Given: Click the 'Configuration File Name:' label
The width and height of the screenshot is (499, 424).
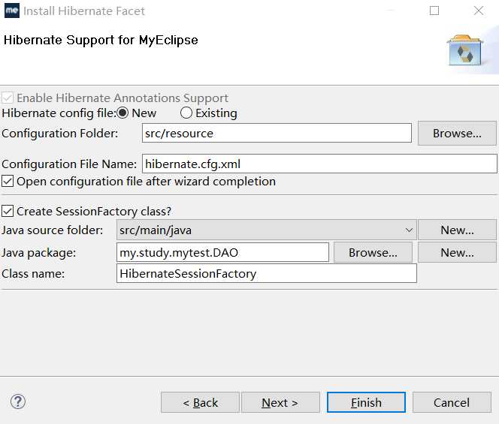Looking at the screenshot, I should pyautogui.click(x=69, y=164).
